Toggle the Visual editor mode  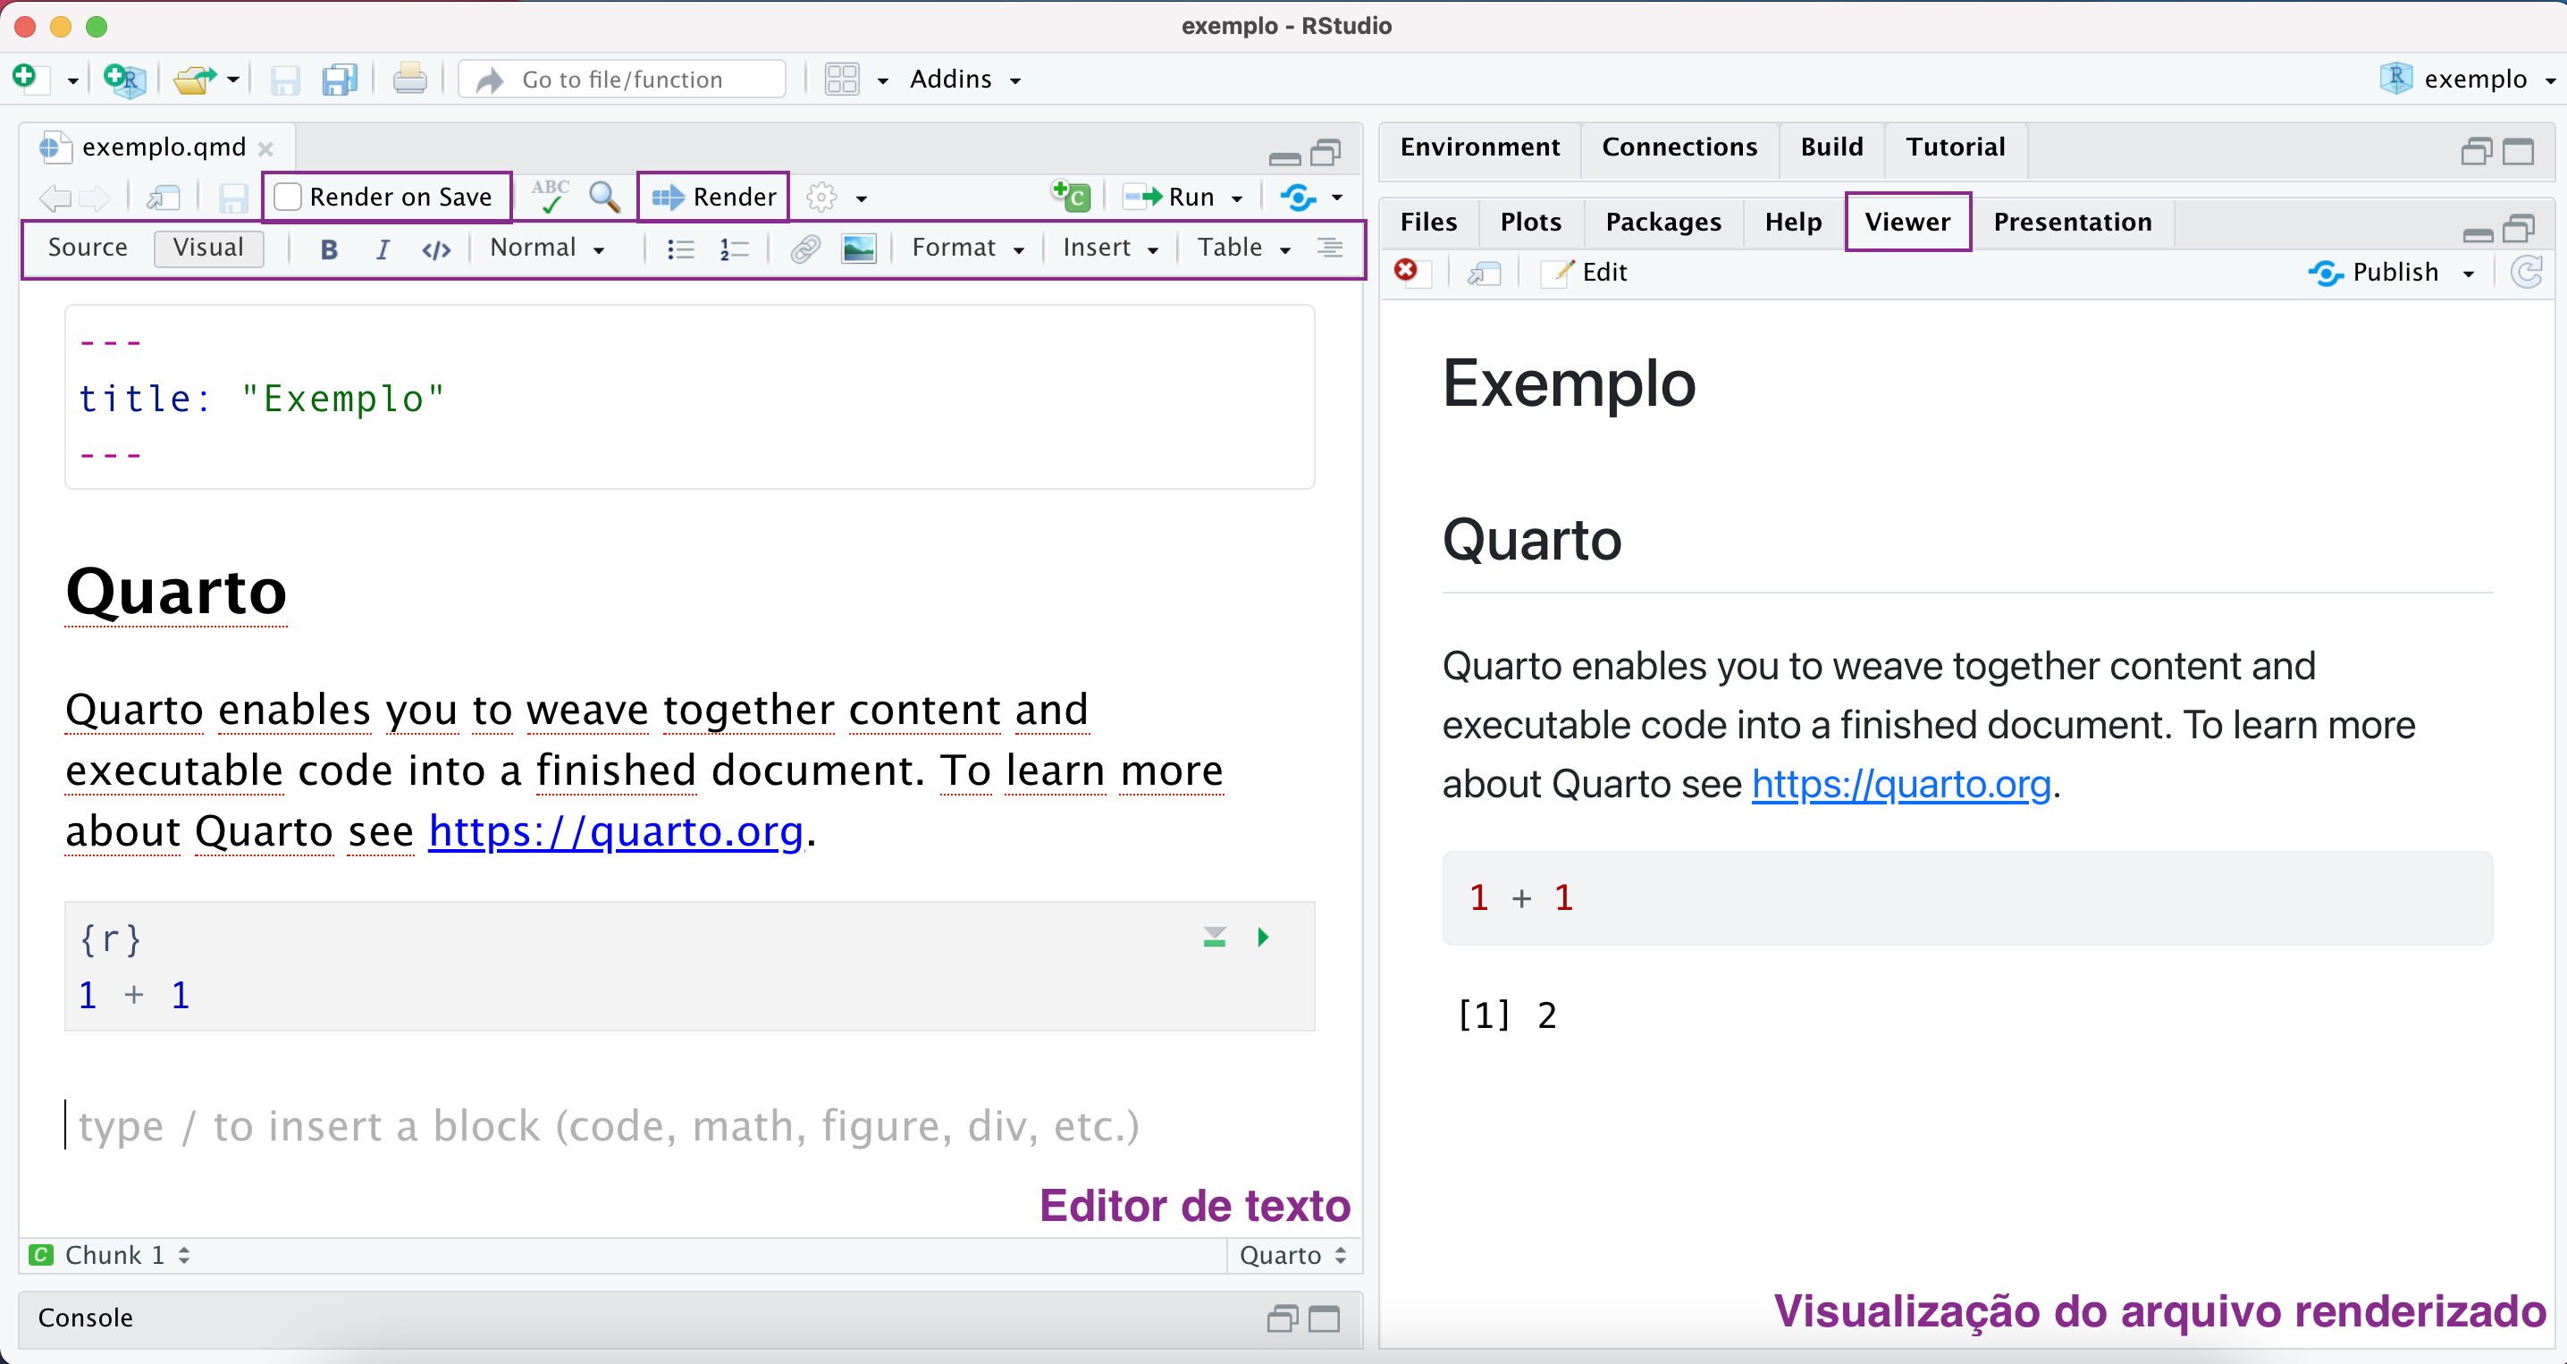pyautogui.click(x=208, y=247)
